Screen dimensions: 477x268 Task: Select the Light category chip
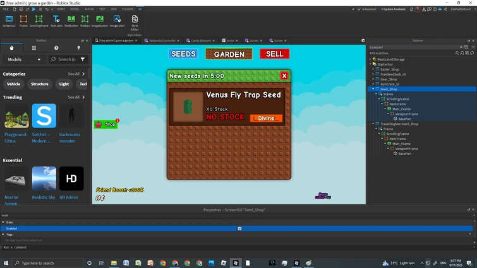(64, 84)
